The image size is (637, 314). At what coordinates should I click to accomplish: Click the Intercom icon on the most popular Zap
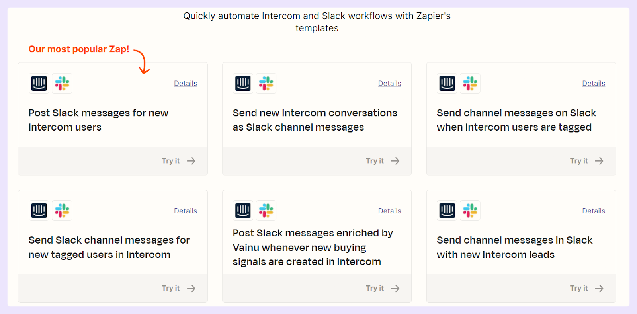coord(39,83)
